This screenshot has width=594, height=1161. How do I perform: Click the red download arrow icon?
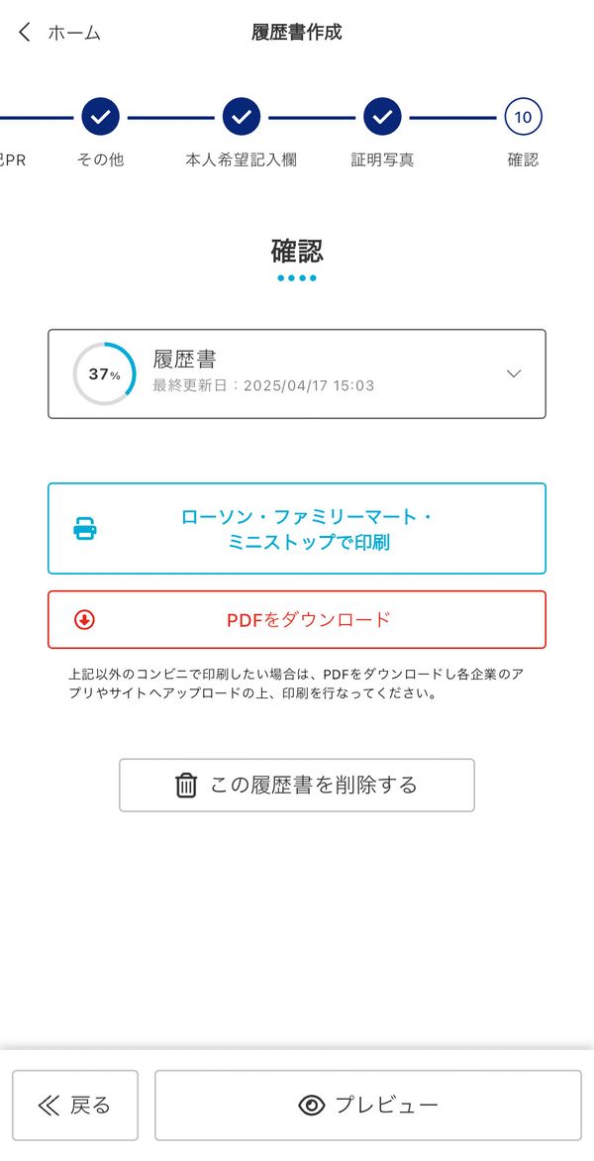tap(85, 620)
